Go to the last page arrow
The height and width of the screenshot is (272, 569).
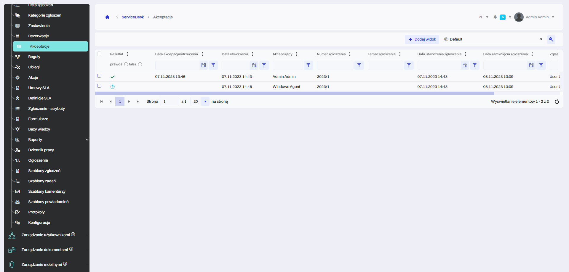pos(138,102)
